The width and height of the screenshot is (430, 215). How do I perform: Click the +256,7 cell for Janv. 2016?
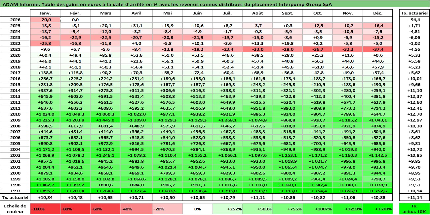(x=45, y=79)
